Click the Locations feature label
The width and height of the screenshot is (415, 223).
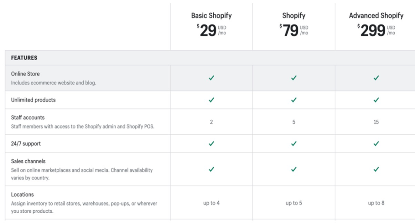pyautogui.click(x=22, y=194)
